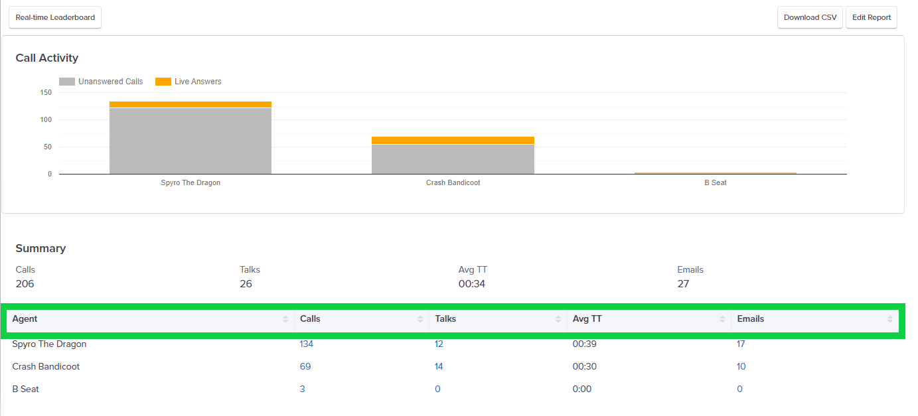Sort table by the Agent column sort icon
The width and height of the screenshot is (918, 416).
pyautogui.click(x=285, y=319)
